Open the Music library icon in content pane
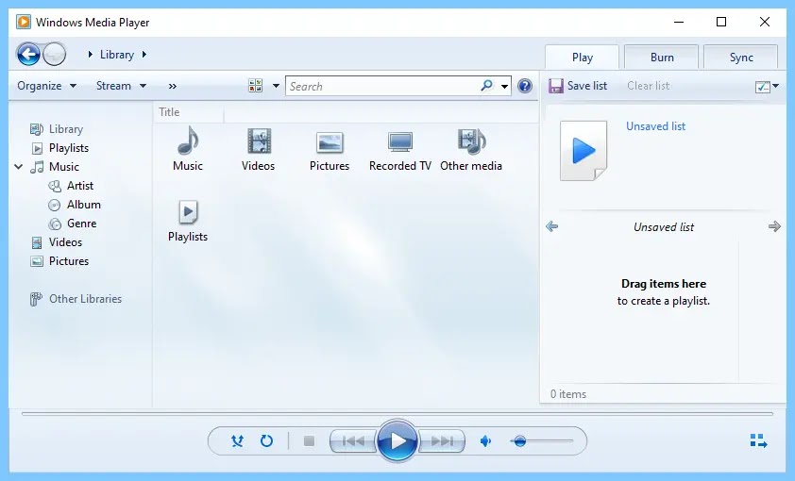The width and height of the screenshot is (795, 481). point(188,141)
